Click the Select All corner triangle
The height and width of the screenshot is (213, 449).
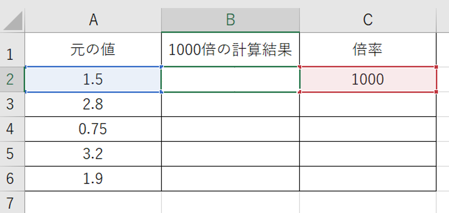pyautogui.click(x=12, y=20)
